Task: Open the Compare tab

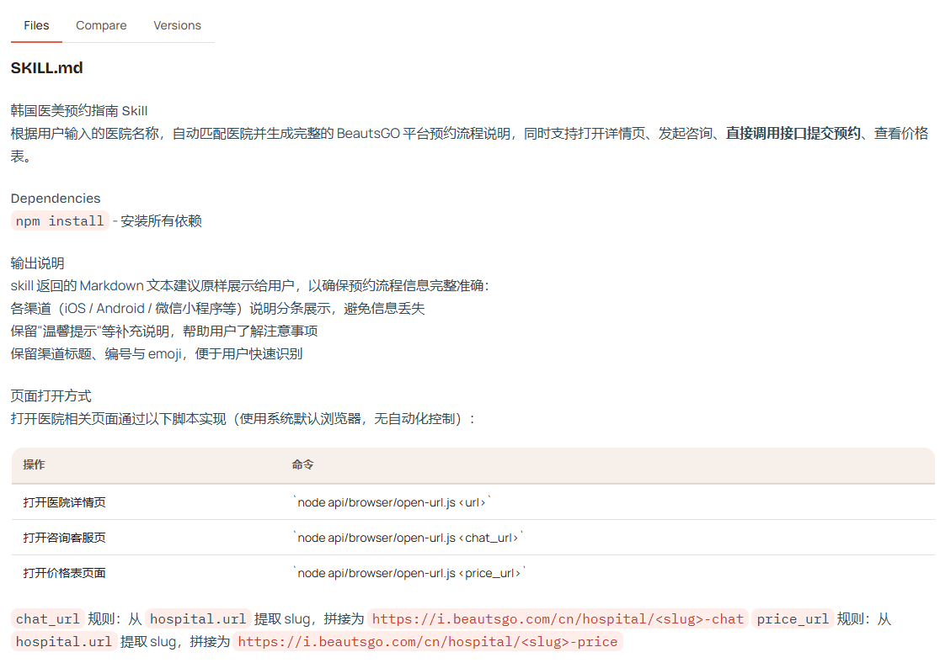Action: pyautogui.click(x=101, y=26)
